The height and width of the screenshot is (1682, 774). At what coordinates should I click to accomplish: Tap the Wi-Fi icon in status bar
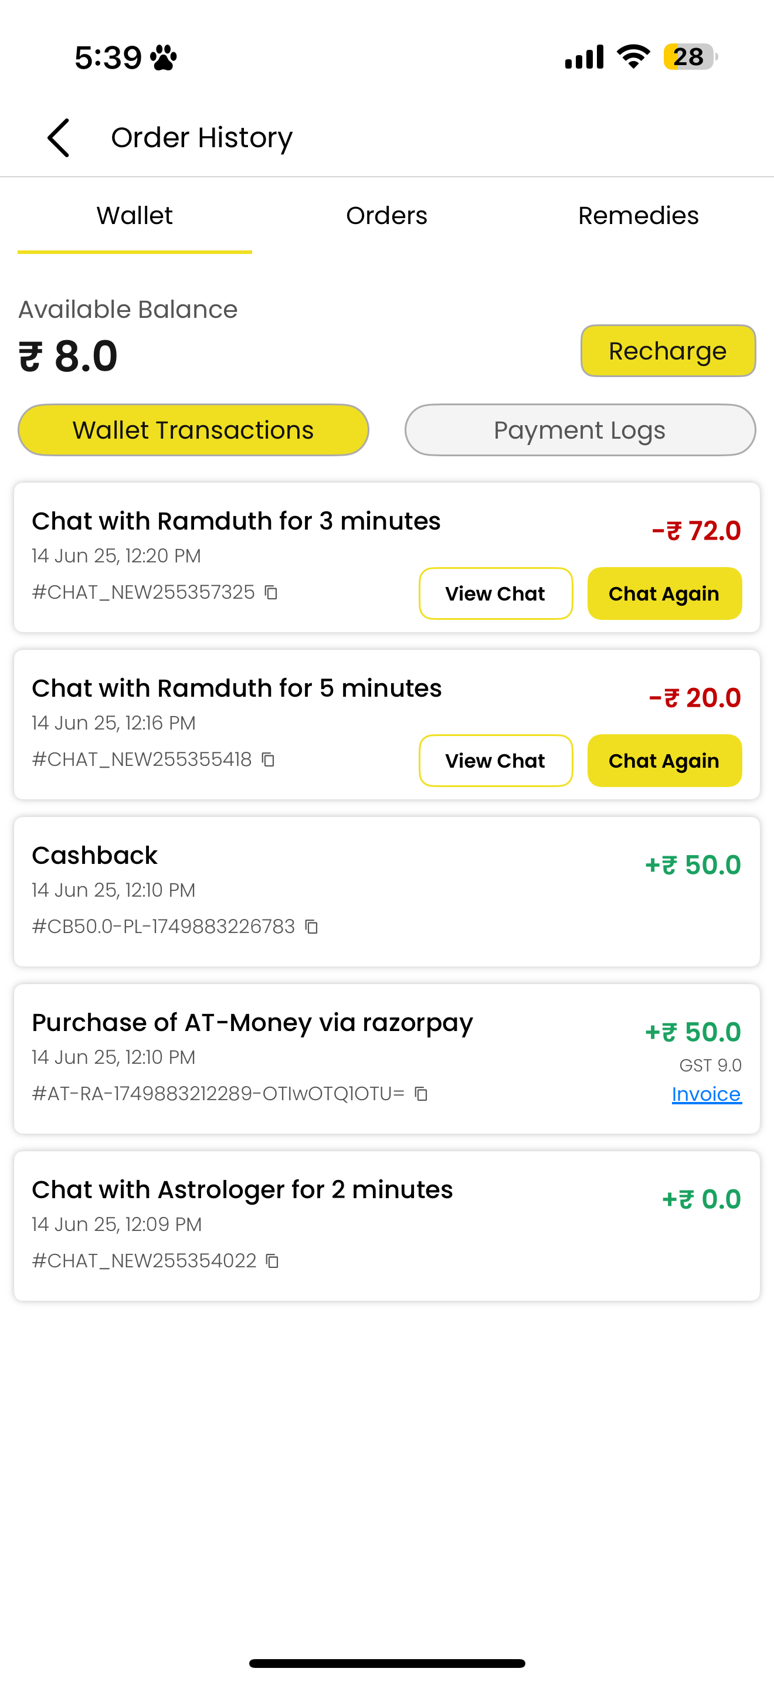[x=634, y=57]
